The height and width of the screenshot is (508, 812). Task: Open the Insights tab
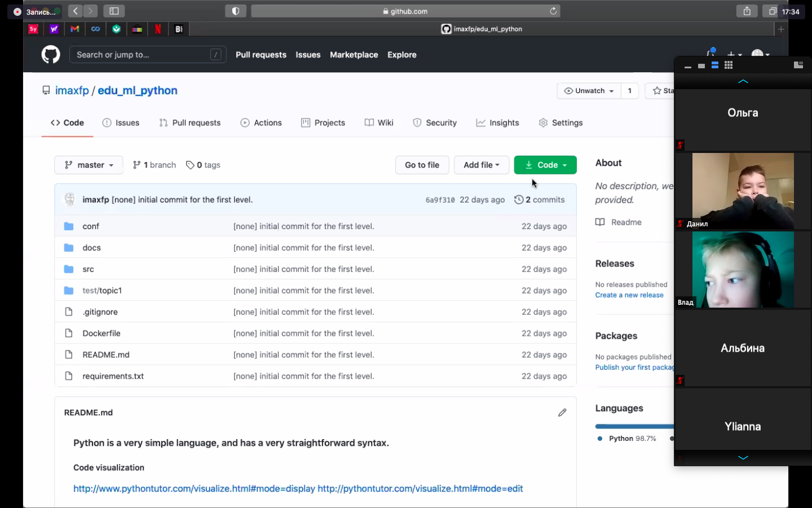(497, 122)
